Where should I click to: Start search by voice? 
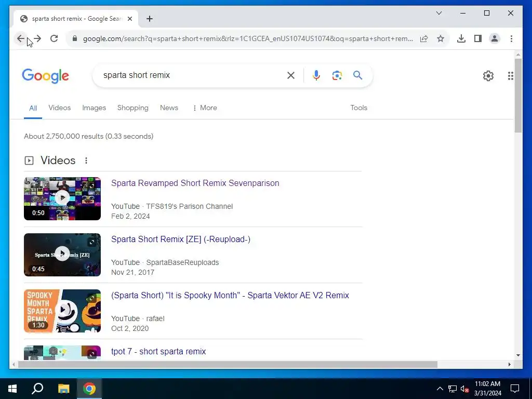point(316,75)
